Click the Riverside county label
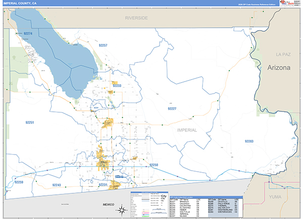303x219 pixels. 137,17
